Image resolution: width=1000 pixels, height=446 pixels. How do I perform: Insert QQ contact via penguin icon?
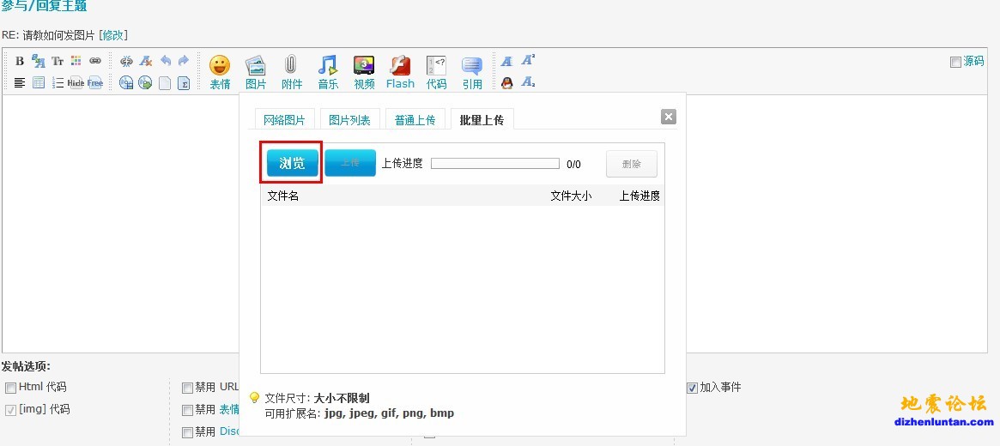pyautogui.click(x=507, y=82)
